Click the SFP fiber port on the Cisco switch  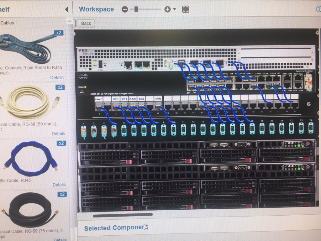[308, 82]
